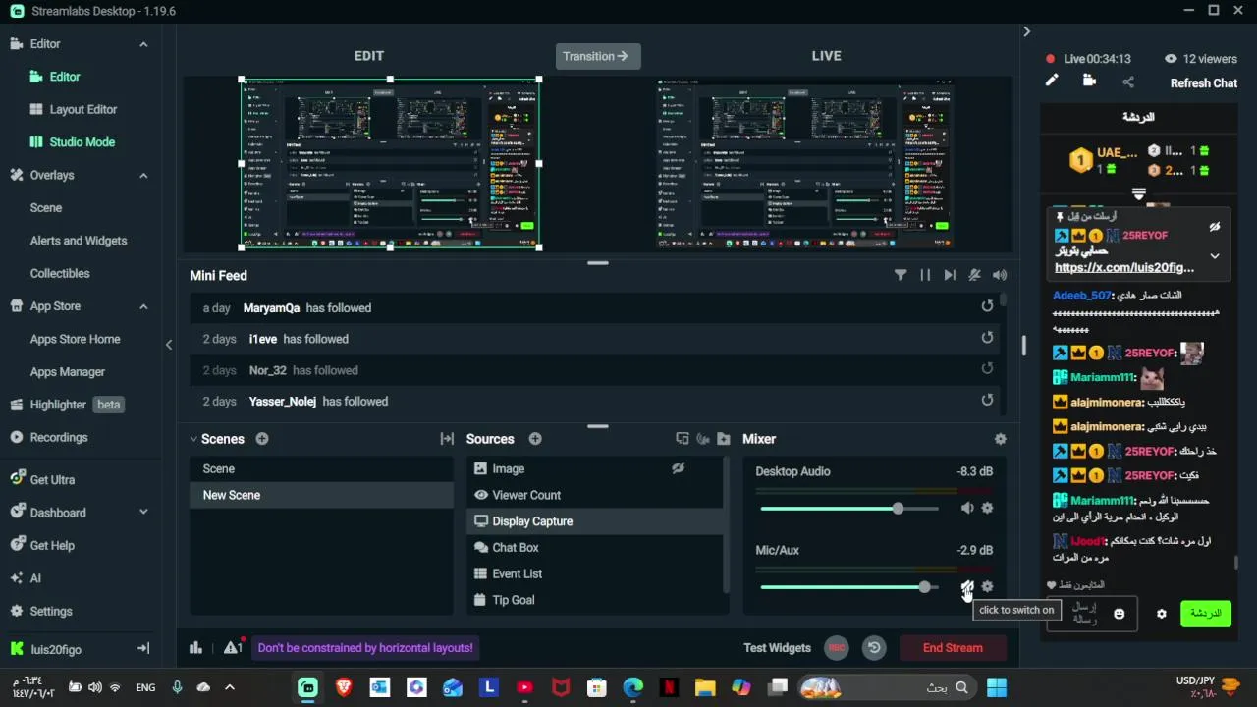Click the Edit preview thumbnail
The image size is (1257, 707).
pyautogui.click(x=390, y=163)
